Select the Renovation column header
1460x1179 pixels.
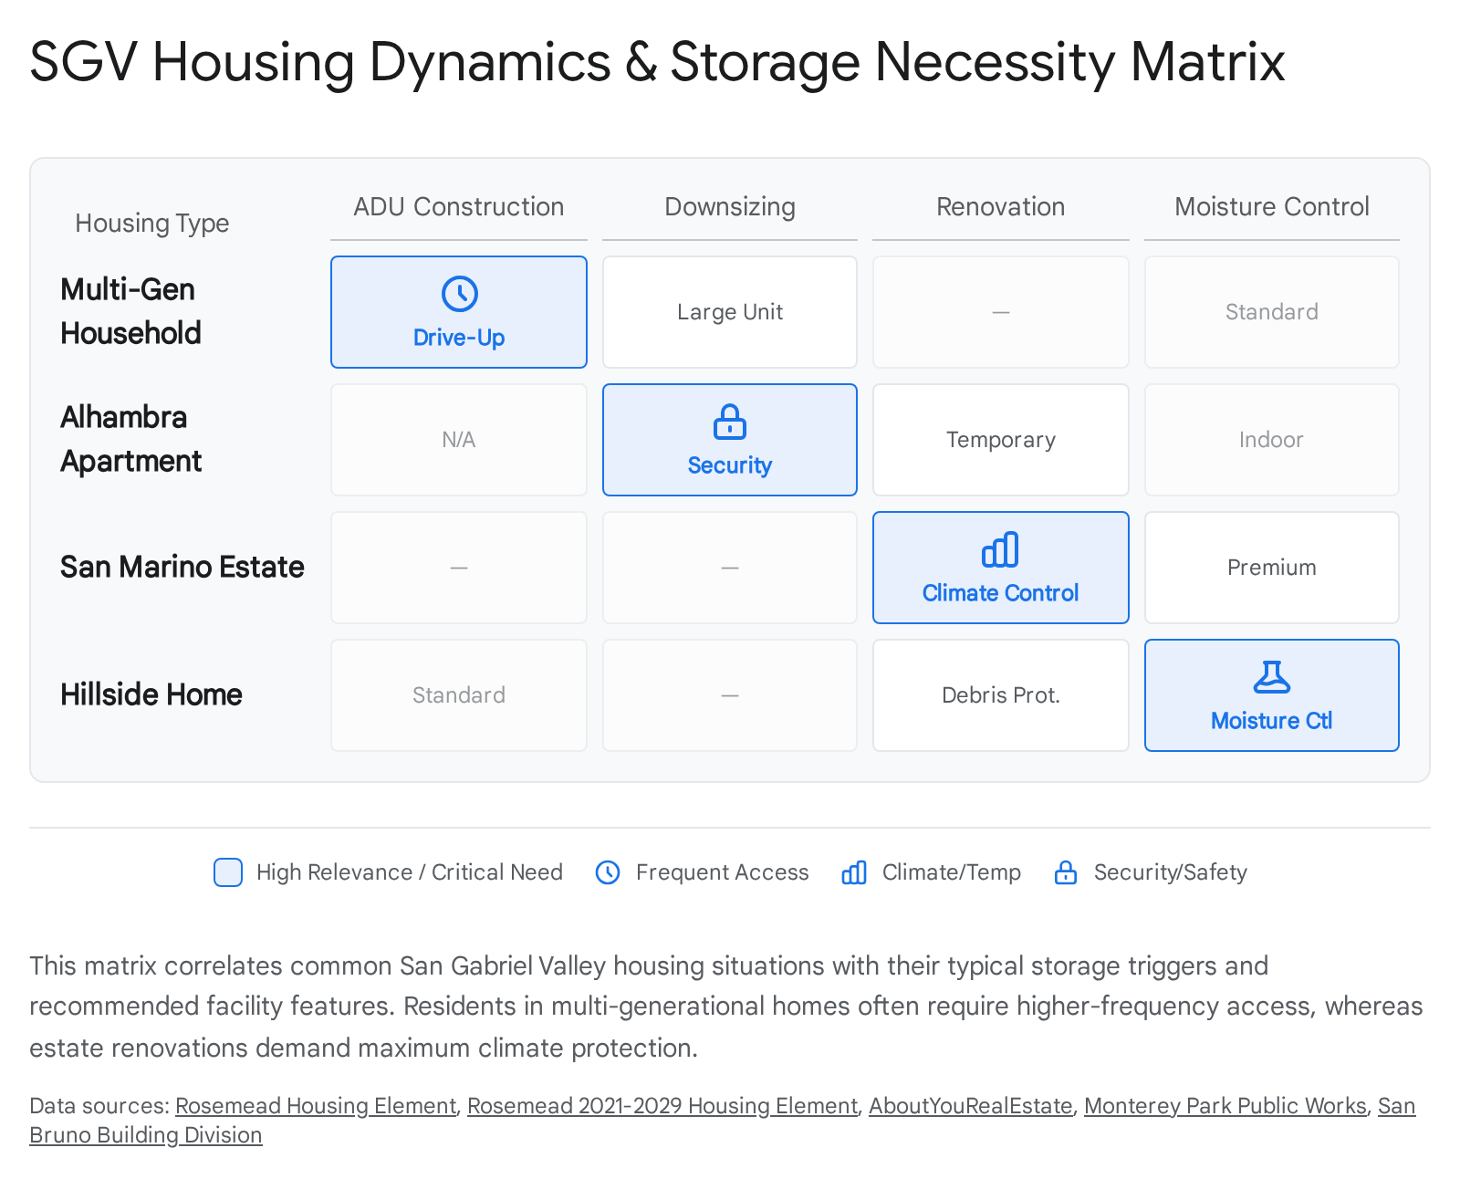(x=1000, y=207)
